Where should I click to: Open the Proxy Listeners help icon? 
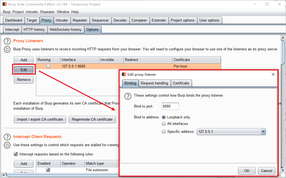7,41
